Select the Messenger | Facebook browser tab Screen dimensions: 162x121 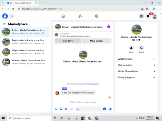tap(22, 3)
